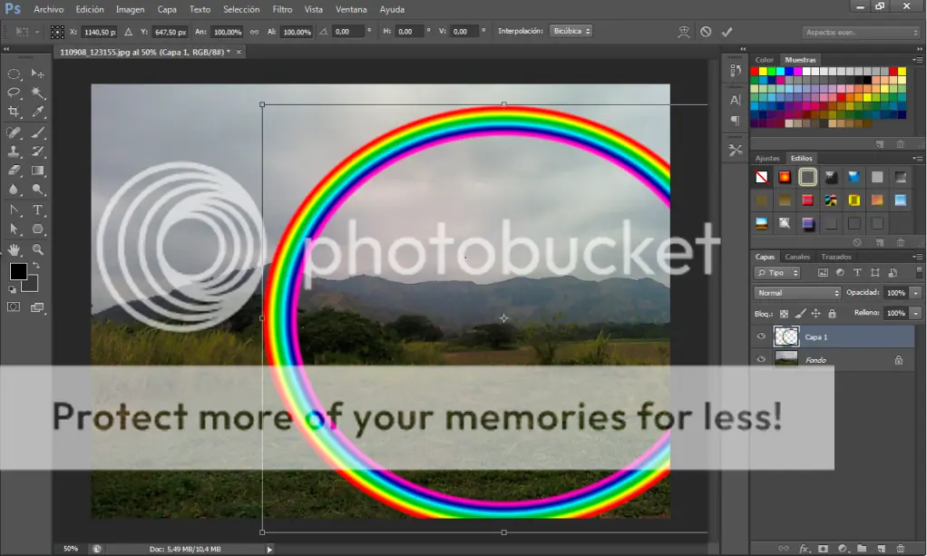This screenshot has height=556, width=927.
Task: Toggle lock all
Action: (832, 314)
